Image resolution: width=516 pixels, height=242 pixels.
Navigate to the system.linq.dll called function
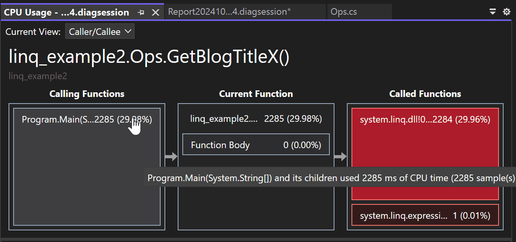425,119
